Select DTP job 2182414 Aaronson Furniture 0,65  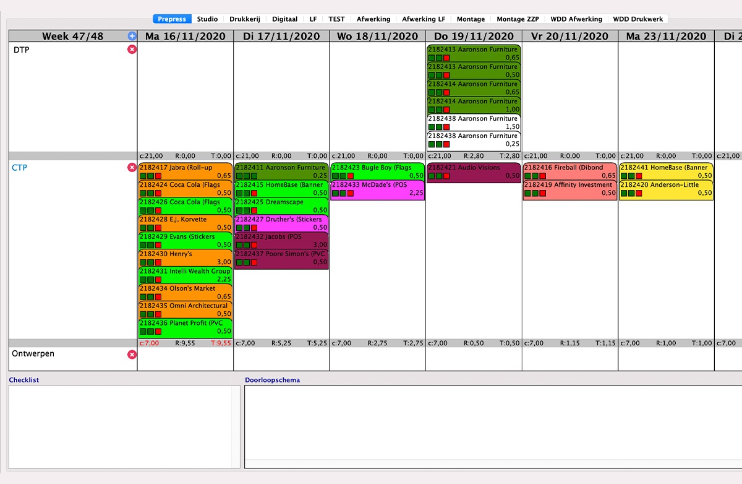click(474, 88)
